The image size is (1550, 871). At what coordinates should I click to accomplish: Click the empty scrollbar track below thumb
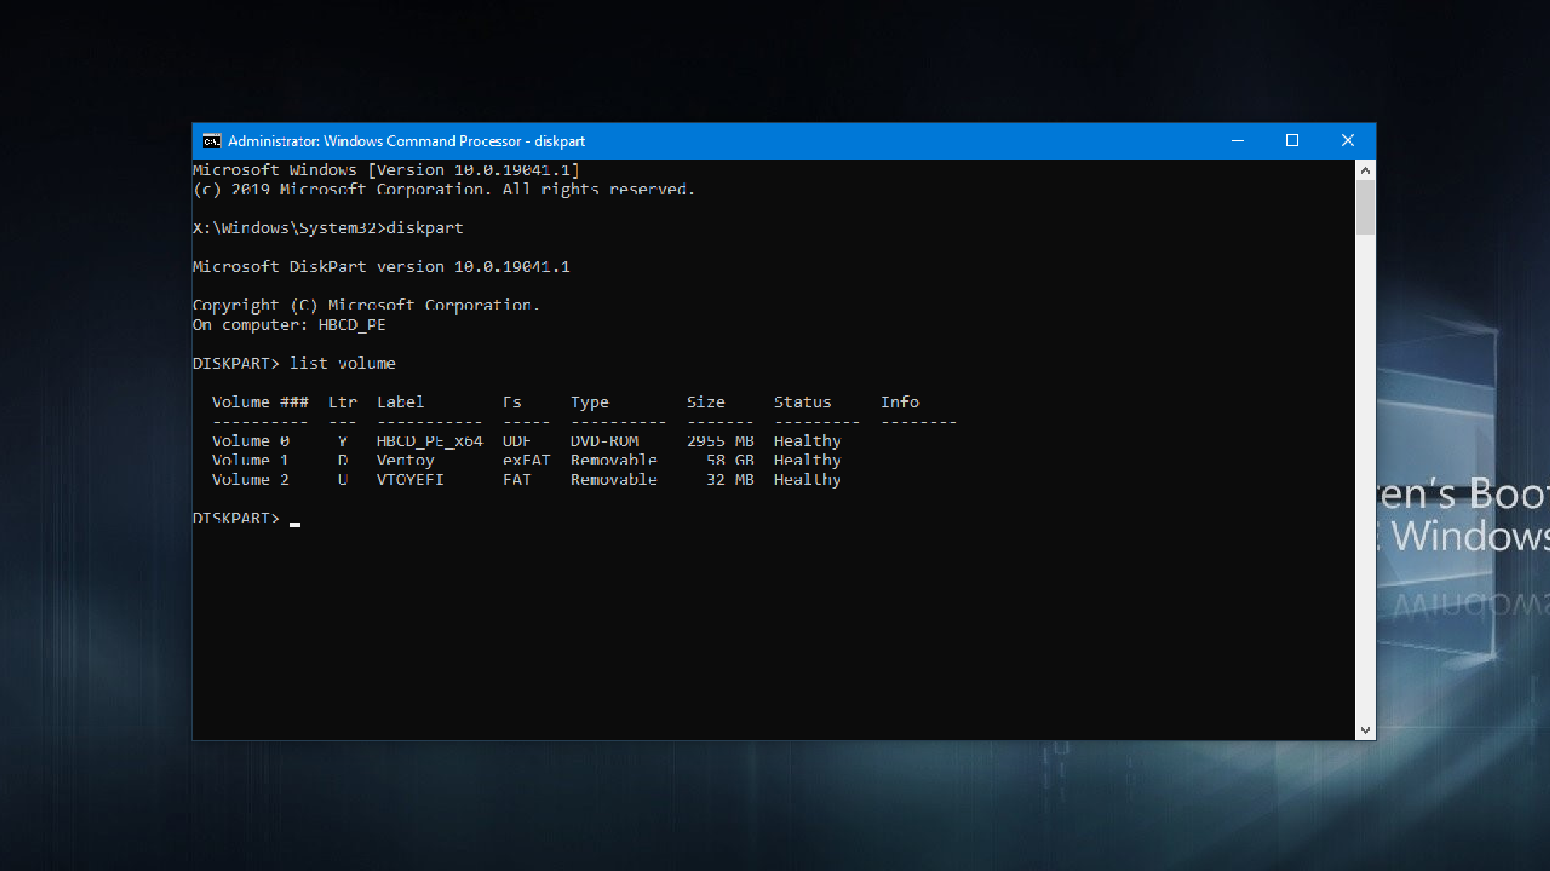pos(1365,484)
